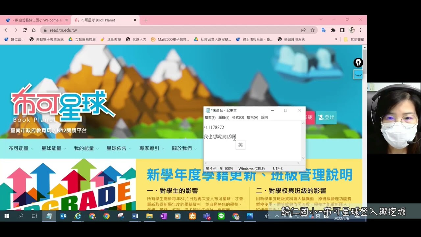
Task: Open the Chrome three-dot menu
Action: point(361,30)
